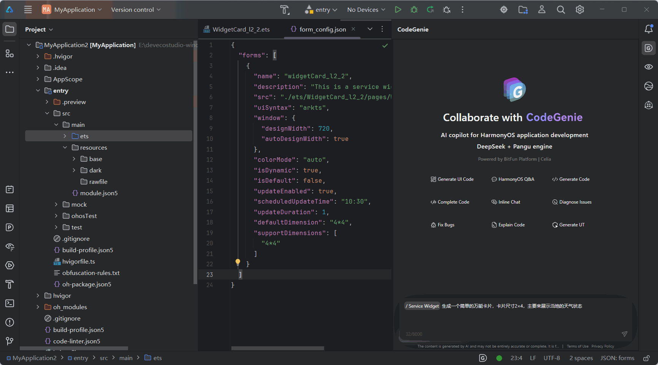This screenshot has width=658, height=365.
Task: Open attach debugger icon
Action: (x=447, y=9)
